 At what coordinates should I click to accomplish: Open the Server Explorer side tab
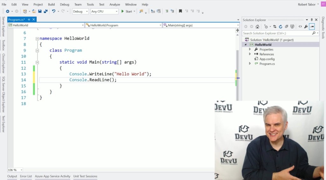(3, 27)
